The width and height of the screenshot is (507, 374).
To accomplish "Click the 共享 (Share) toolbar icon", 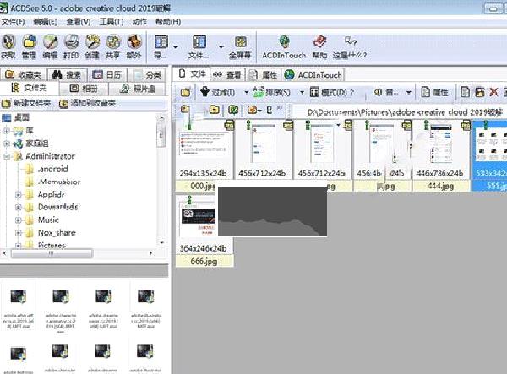I will click(x=113, y=42).
